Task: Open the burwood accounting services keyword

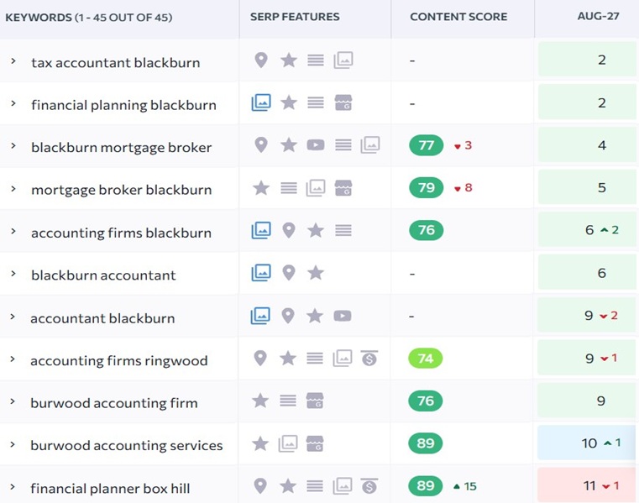Action: pos(127,445)
